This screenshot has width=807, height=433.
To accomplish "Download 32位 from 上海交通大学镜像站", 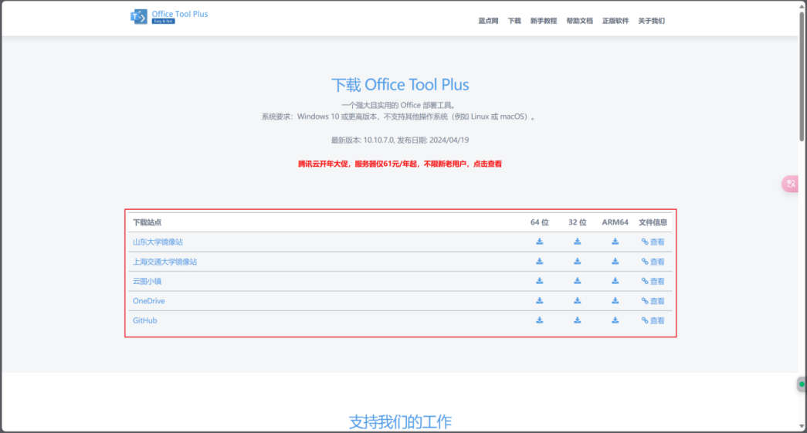I will point(578,261).
